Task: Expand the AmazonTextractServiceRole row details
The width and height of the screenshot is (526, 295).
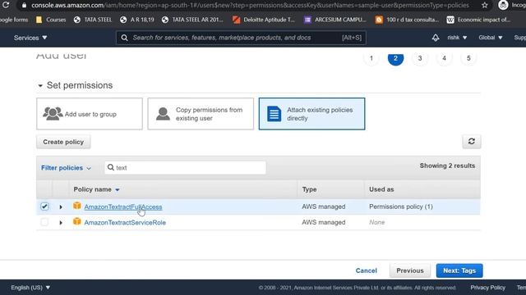Action: pos(61,222)
